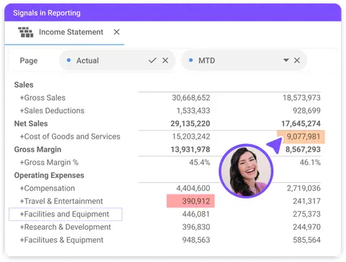Image resolution: width=346 pixels, height=262 pixels.
Task: Close the Income Statement tab
Action: 117,32
